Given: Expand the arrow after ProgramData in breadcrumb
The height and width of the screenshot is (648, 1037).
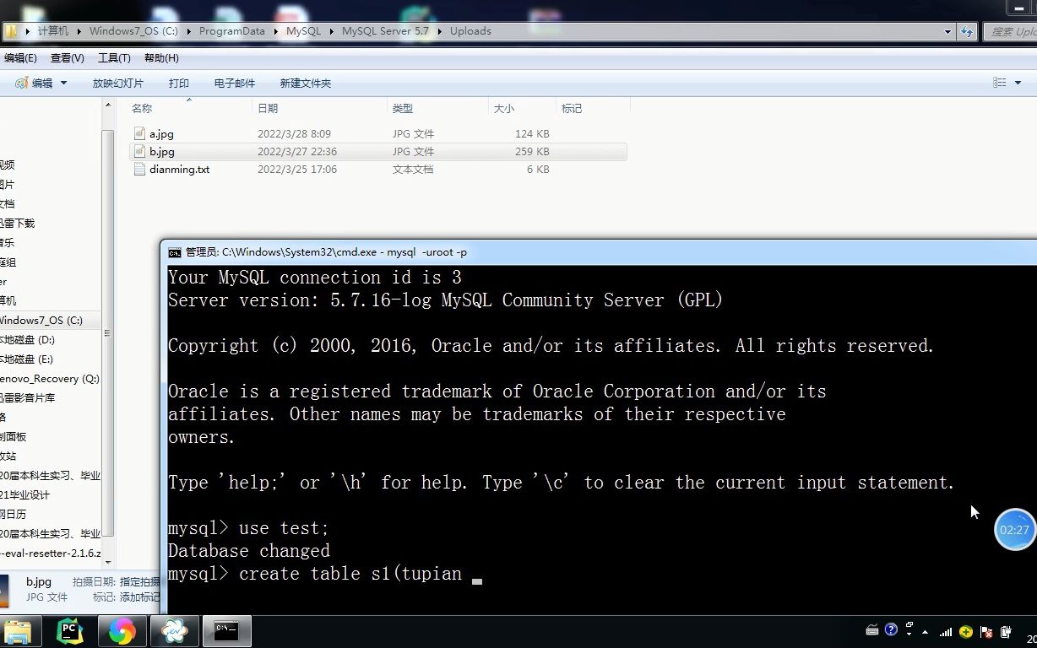Looking at the screenshot, I should [275, 31].
